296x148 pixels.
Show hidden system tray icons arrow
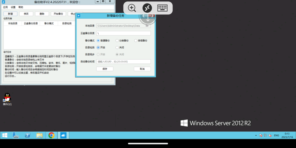click(256, 135)
